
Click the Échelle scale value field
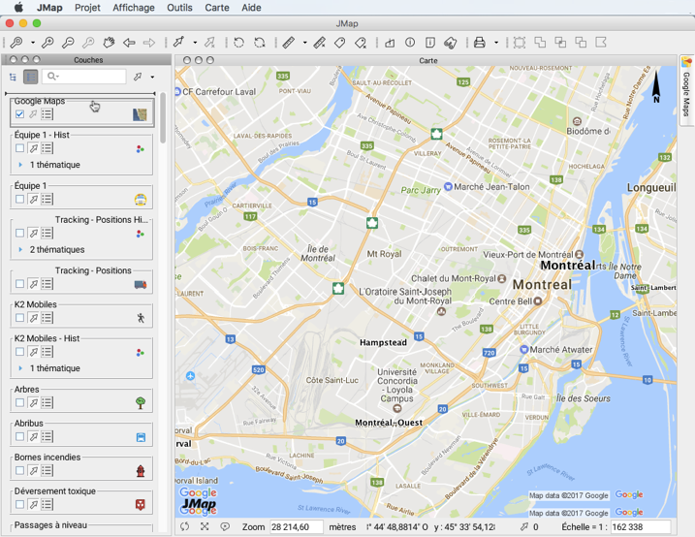[x=641, y=526]
